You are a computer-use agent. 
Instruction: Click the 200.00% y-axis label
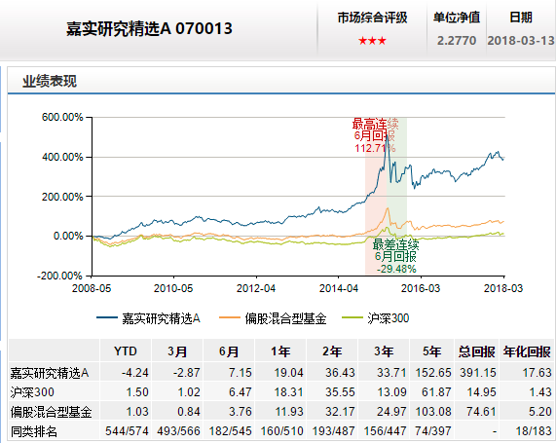tap(62, 197)
